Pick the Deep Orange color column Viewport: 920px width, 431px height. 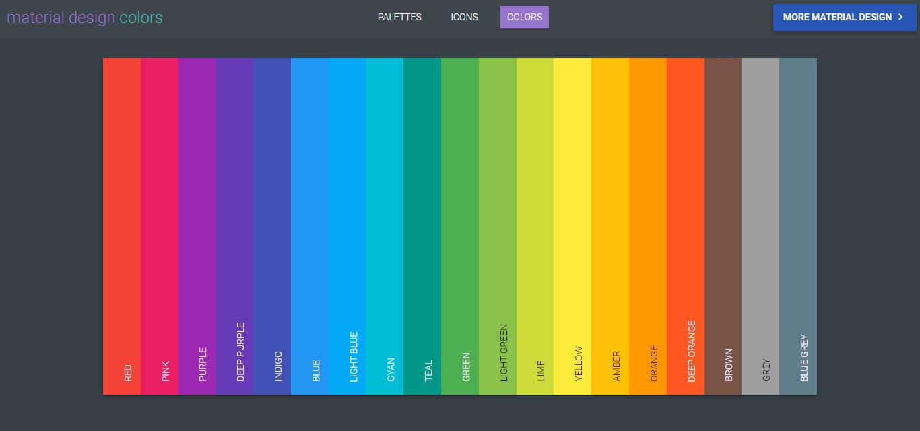(686, 226)
